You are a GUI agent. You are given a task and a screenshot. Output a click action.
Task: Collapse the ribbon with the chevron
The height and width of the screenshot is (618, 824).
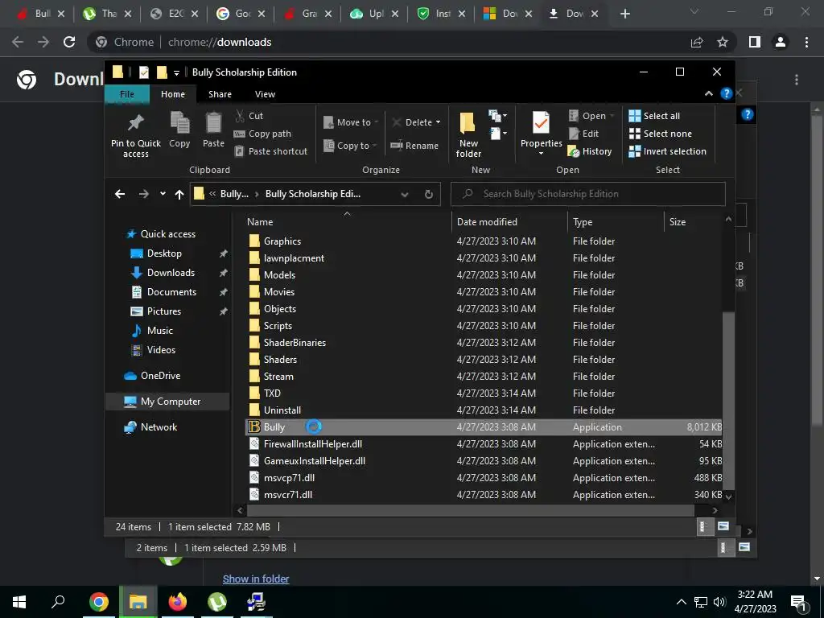[709, 93]
